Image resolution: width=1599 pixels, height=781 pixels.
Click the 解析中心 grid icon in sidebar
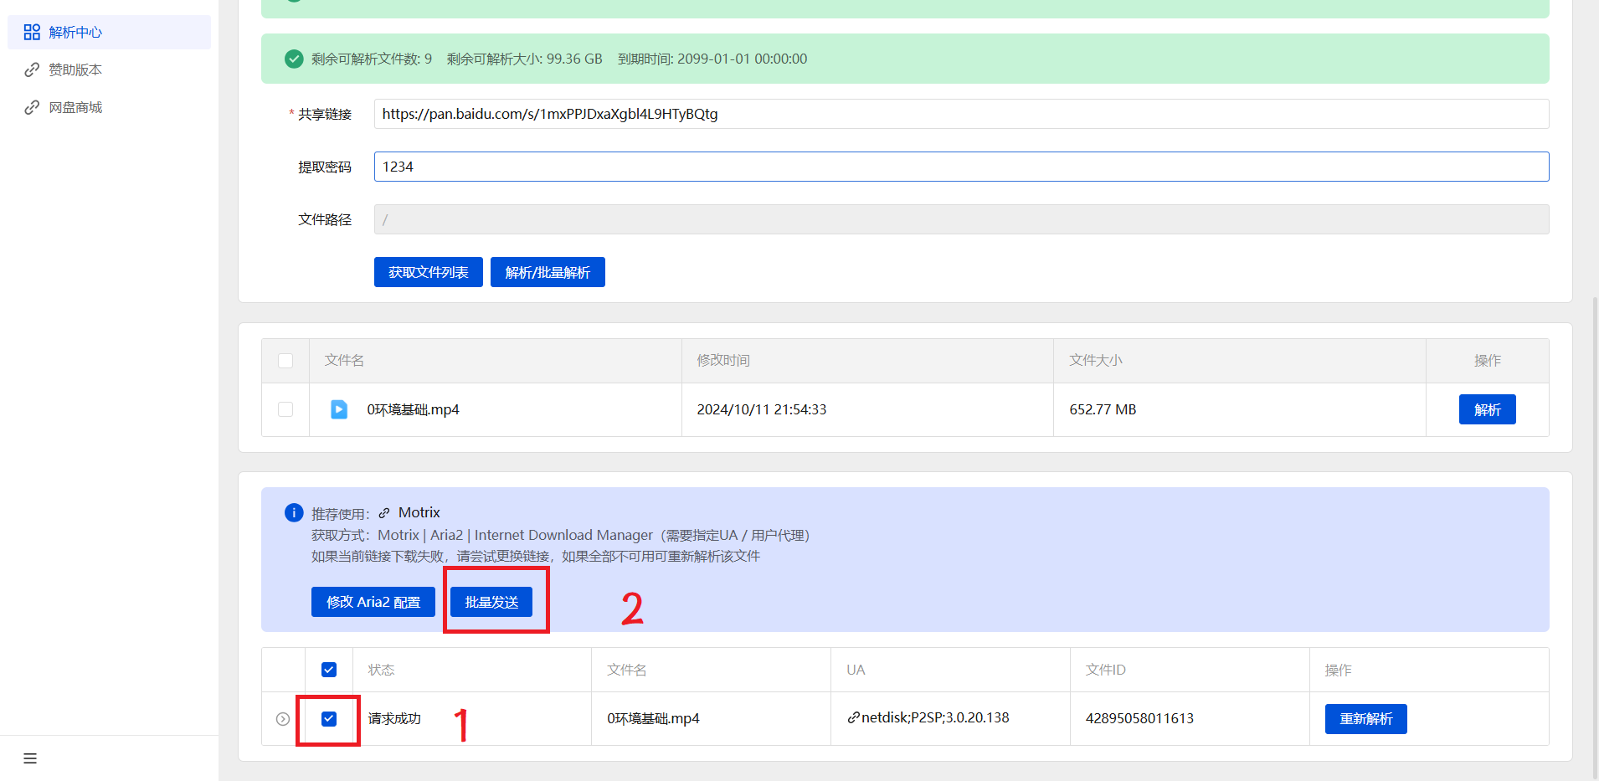coord(32,32)
